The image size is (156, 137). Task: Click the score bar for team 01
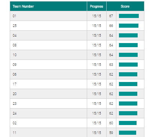click(129, 16)
